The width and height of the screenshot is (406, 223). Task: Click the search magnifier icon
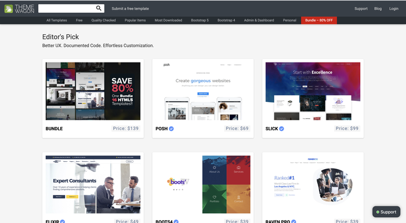[99, 8]
